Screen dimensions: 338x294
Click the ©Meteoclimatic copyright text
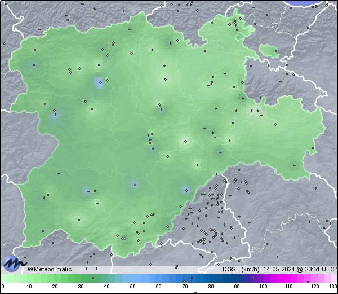[50, 269]
